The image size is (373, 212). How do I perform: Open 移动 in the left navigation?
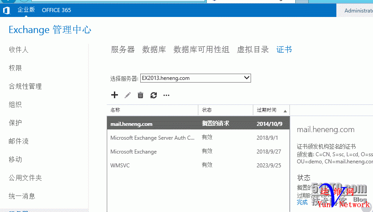(15, 159)
